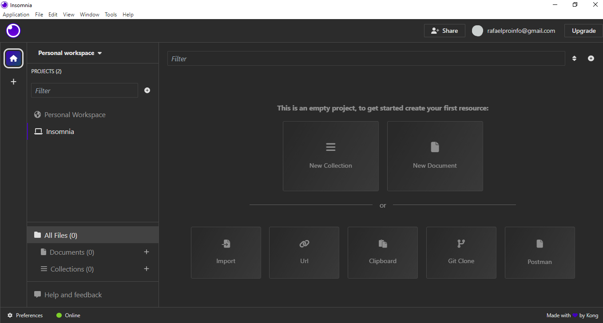The image size is (603, 323).
Task: Open the Edit menu
Action: click(53, 15)
